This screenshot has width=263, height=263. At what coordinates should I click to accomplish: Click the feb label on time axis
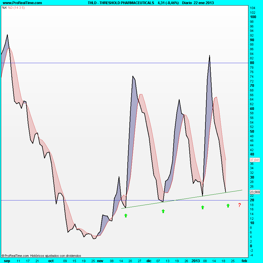(244, 261)
